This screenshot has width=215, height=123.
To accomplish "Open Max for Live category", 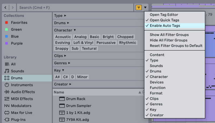I will (x=21, y=113).
